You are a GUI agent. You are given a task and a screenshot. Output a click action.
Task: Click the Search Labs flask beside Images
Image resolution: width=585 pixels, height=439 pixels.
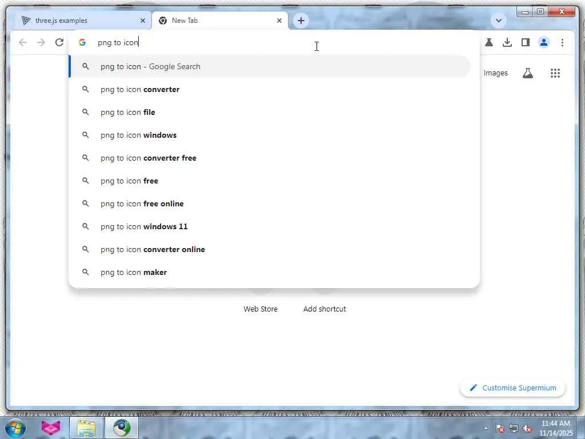(527, 73)
